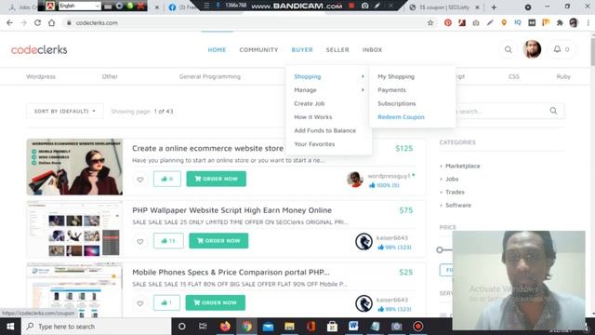Open user profile avatar in header
This screenshot has height=335, width=595.
[532, 49]
